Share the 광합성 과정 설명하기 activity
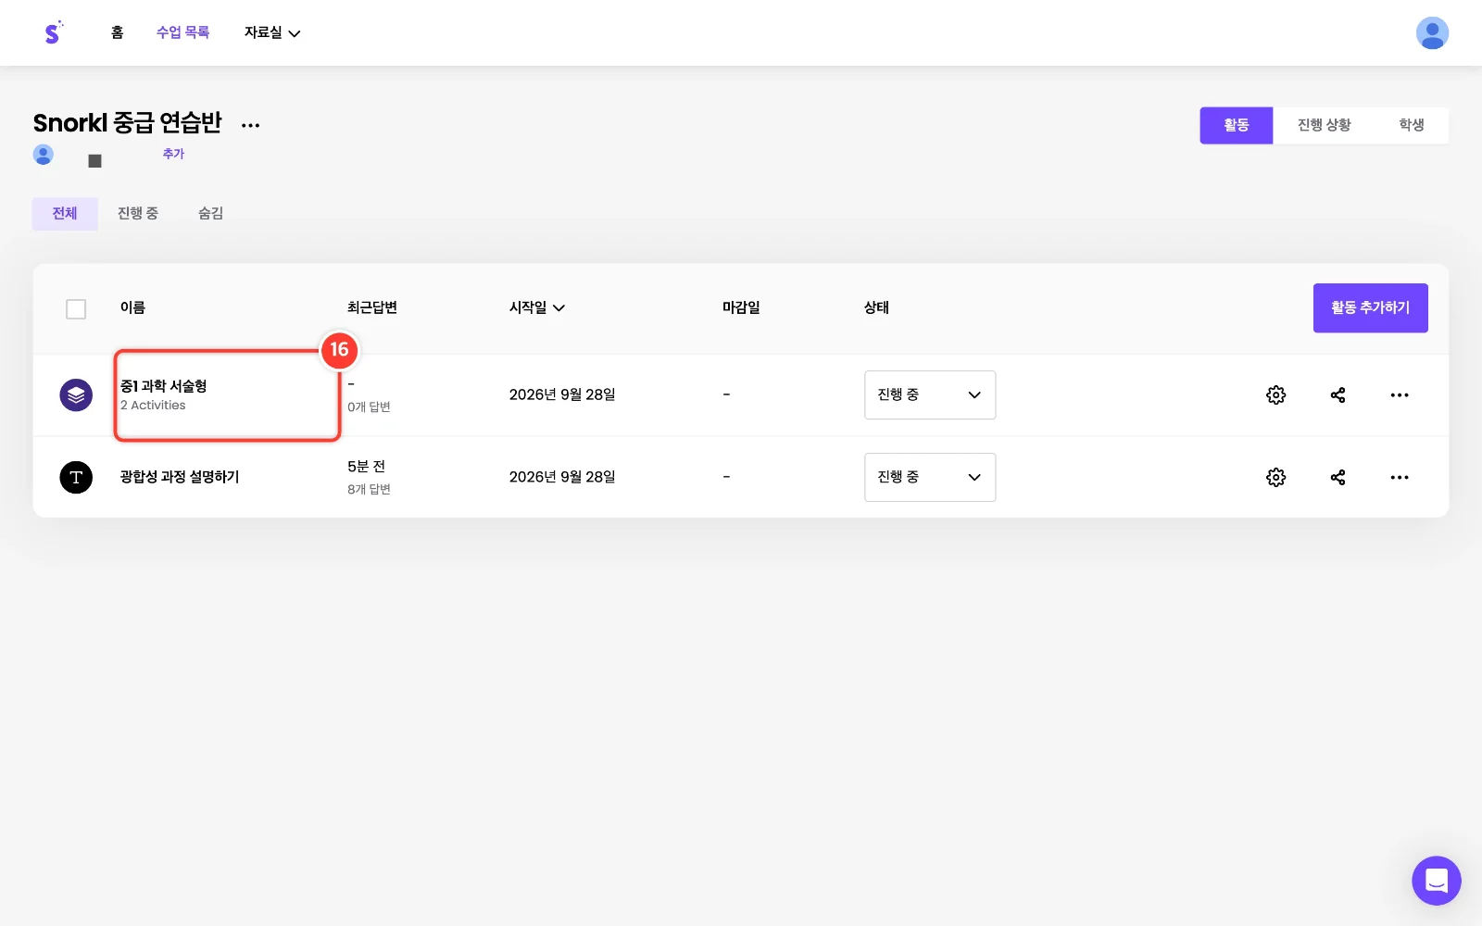Image resolution: width=1482 pixels, height=926 pixels. click(x=1338, y=478)
